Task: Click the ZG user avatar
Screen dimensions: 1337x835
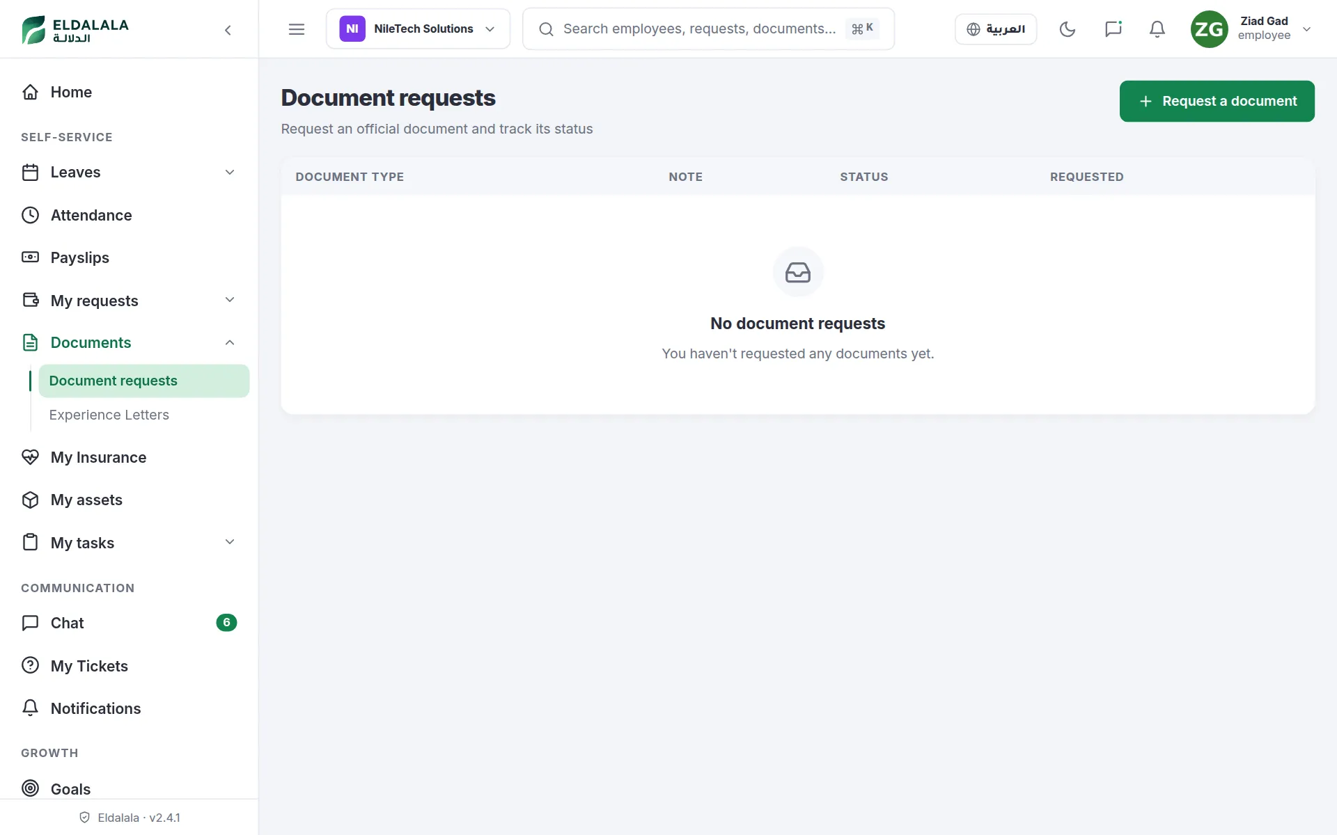Action: 1209,29
